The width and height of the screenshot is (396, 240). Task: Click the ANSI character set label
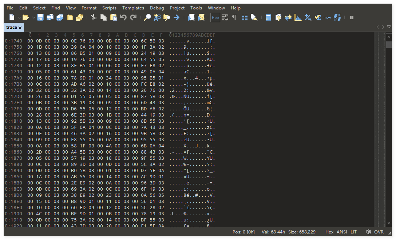[342, 232]
